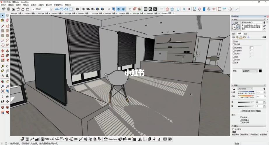The image size is (269, 145).
Task: Pick the Eraser tool
Action: coord(7,20)
